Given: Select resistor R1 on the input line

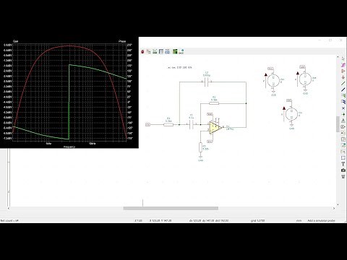Looking at the screenshot, I should 168,124.
